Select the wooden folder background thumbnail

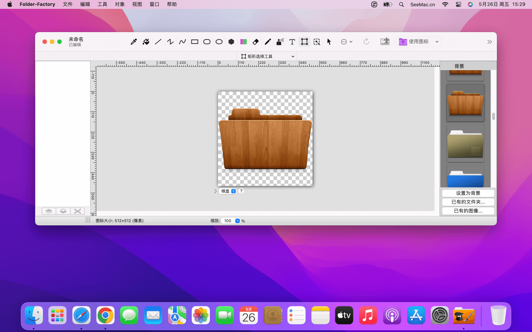465,103
